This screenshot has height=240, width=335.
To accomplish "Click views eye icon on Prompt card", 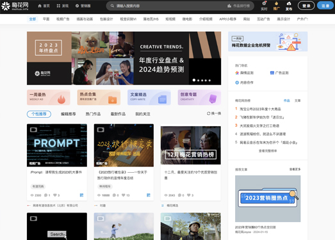I will point(32,195).
